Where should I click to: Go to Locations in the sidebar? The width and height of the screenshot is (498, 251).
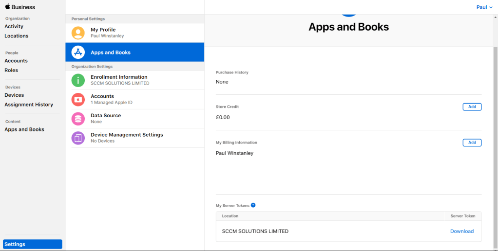(x=17, y=36)
